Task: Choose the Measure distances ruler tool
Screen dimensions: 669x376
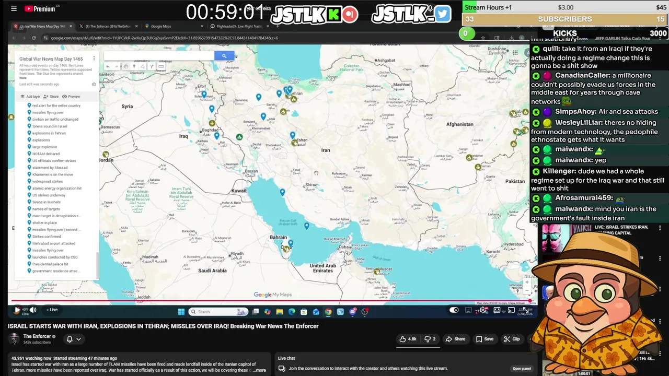Action: 161,66
